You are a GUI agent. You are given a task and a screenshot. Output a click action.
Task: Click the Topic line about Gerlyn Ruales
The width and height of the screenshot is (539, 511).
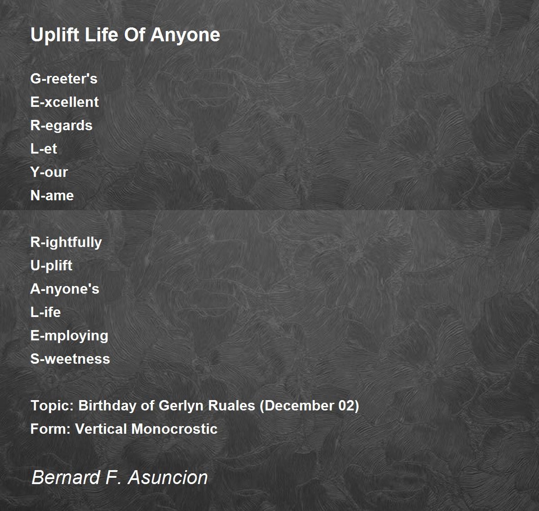[x=195, y=405]
